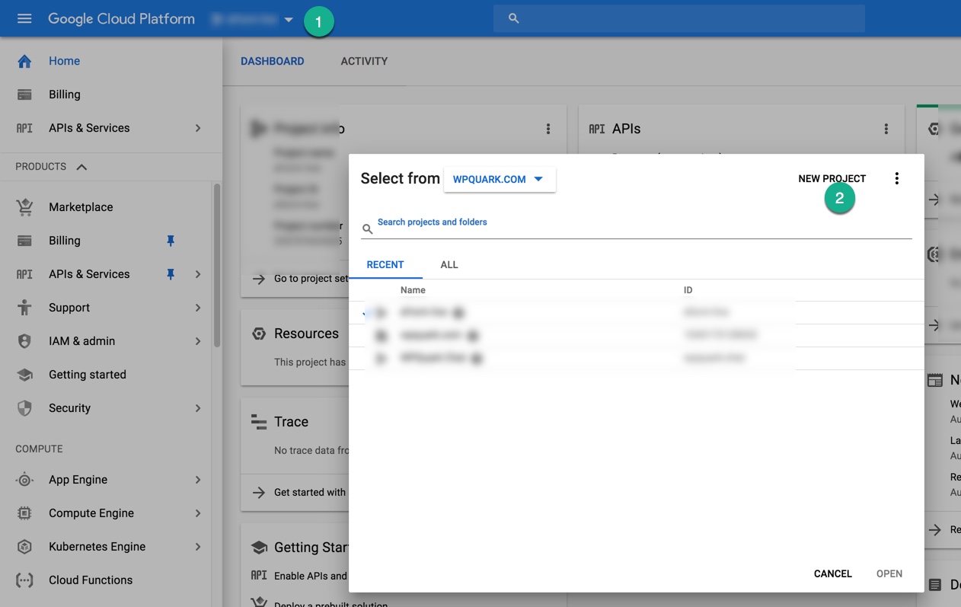Click the pinned Billing icon in Products
961x607 pixels.
pyautogui.click(x=24, y=241)
